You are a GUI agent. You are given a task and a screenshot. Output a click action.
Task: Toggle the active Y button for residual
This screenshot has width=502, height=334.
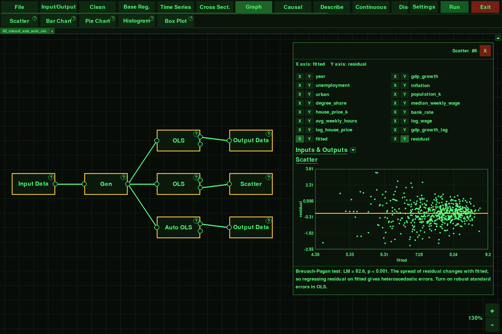tap(405, 139)
